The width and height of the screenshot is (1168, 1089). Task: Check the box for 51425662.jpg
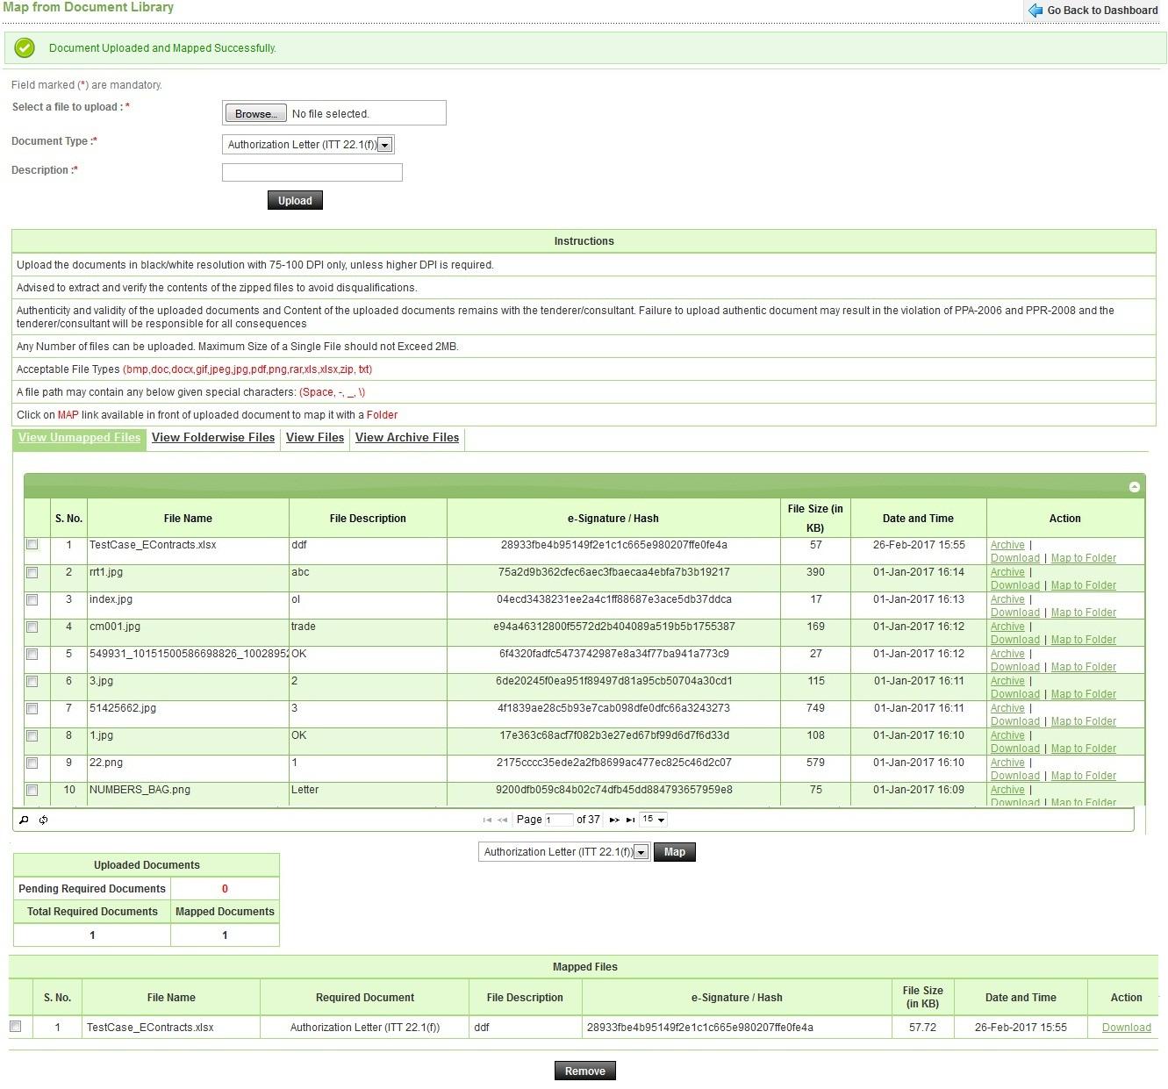(x=32, y=708)
